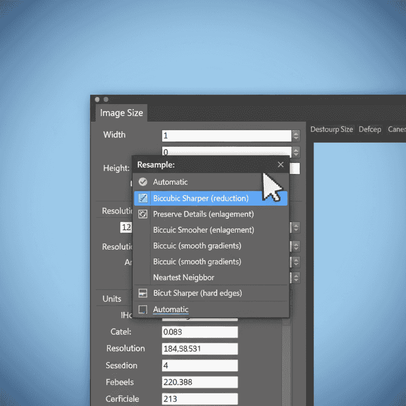Click the Width input field
Viewport: 406px width, 406px height.
[226, 136]
